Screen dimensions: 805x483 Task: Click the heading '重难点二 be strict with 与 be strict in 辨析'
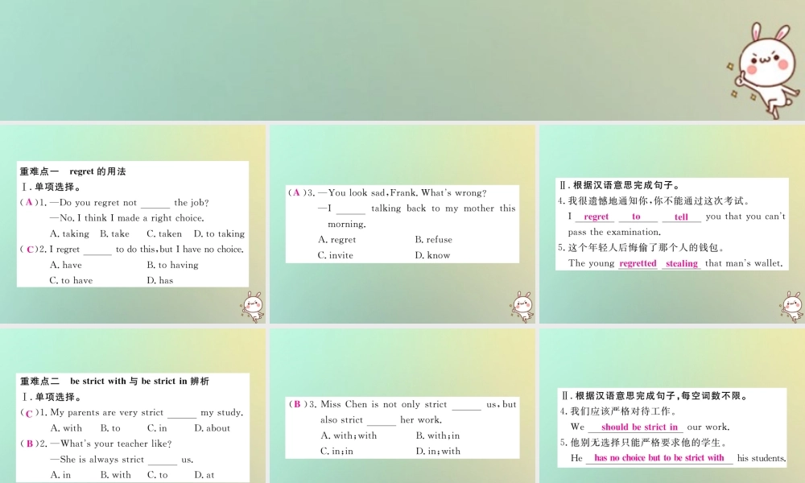pos(114,382)
